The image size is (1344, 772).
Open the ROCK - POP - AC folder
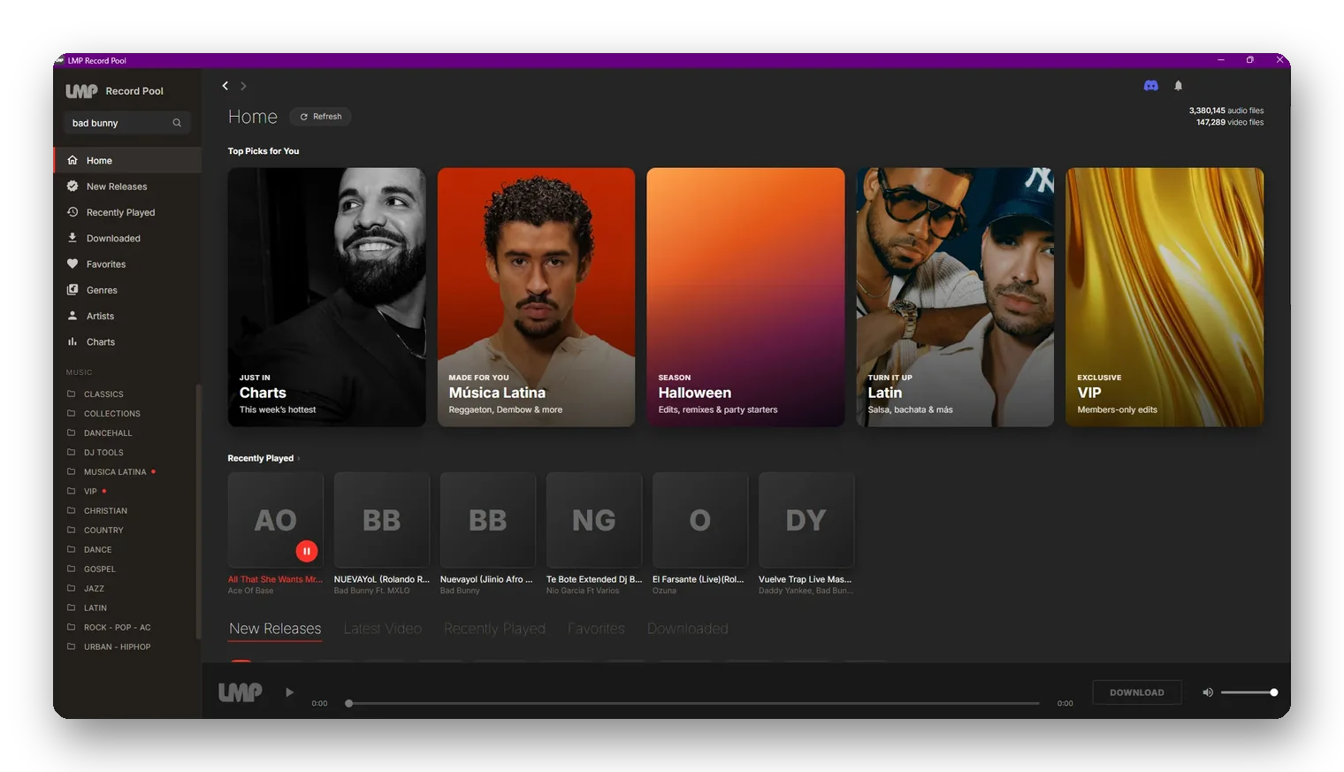click(117, 627)
